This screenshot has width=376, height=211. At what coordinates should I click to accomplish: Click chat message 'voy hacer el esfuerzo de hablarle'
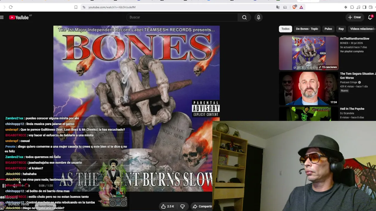click(61, 135)
